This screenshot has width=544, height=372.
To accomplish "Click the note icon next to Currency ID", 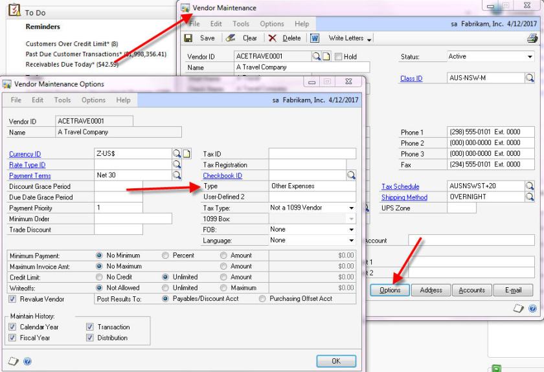I will tap(187, 153).
